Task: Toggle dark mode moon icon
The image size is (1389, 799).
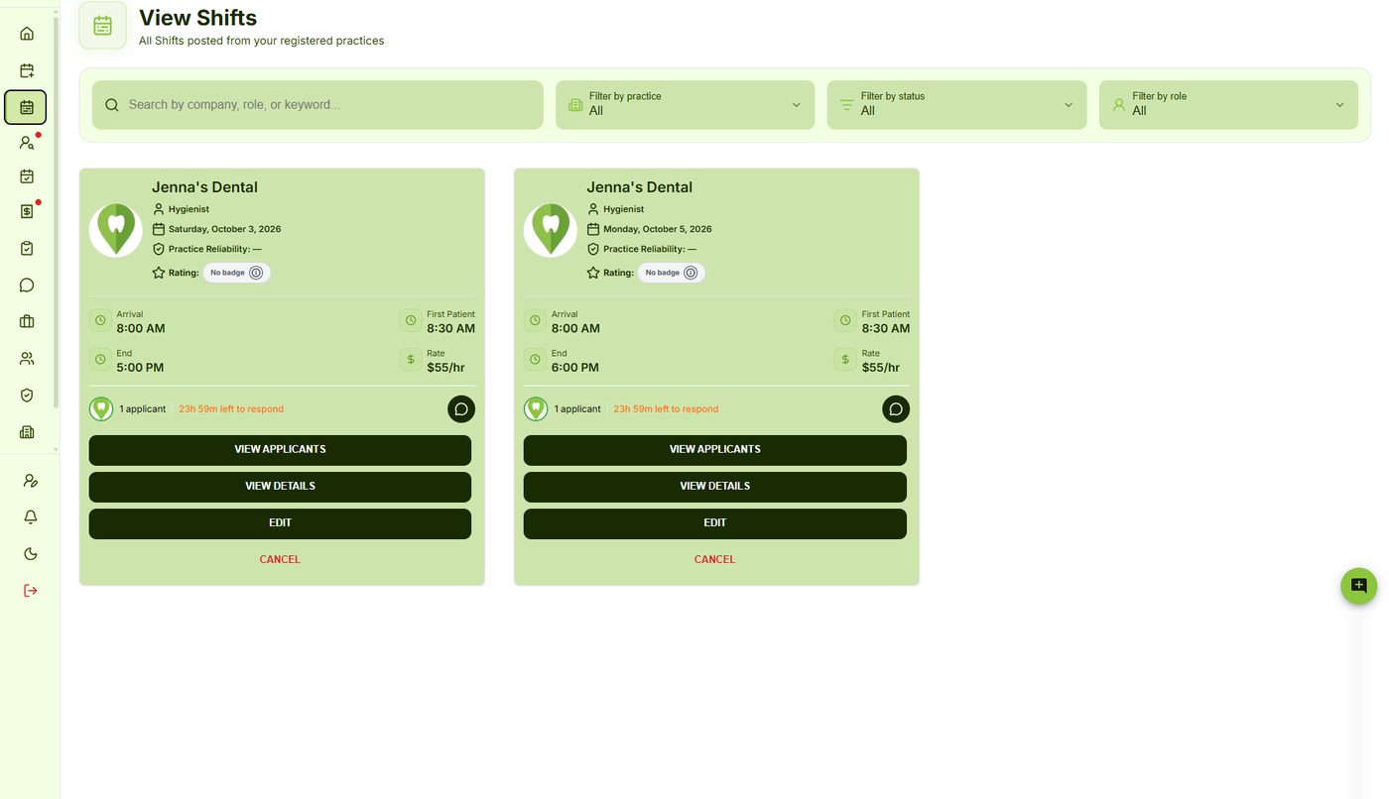Action: (x=30, y=554)
